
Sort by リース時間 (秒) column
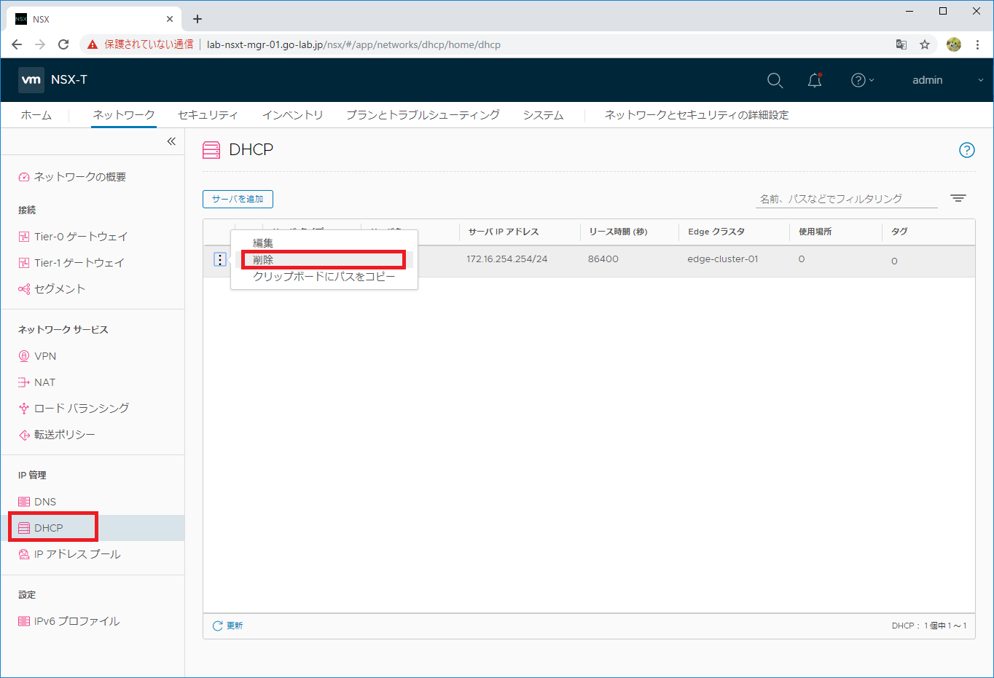(x=618, y=232)
